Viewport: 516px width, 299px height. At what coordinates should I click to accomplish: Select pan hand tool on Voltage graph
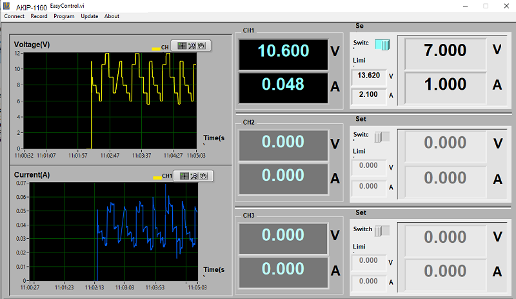tap(201, 46)
